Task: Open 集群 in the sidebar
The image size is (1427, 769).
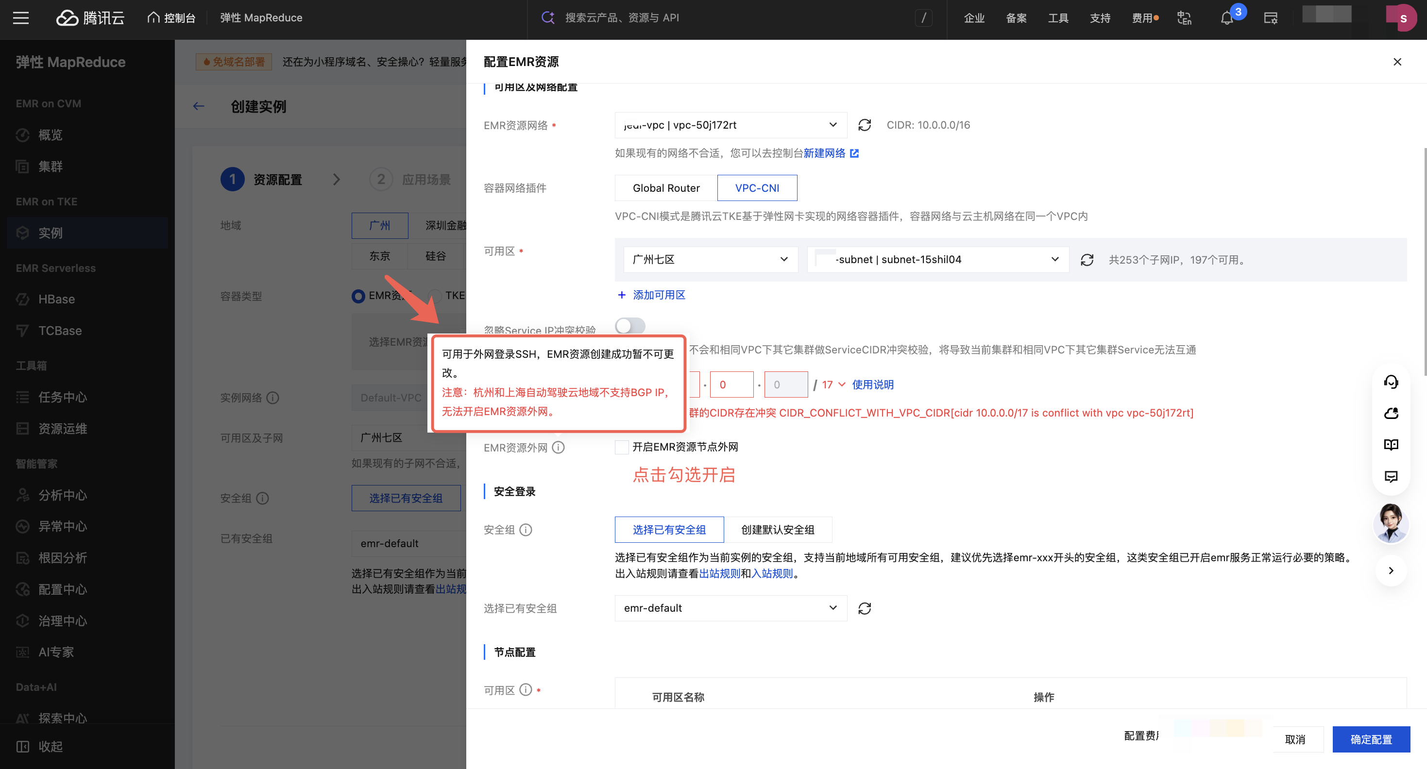Action: (51, 167)
